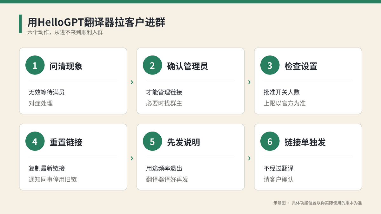The width and height of the screenshot is (381, 214).
Task: Click the heading 问清现象
Action: [x=66, y=66]
